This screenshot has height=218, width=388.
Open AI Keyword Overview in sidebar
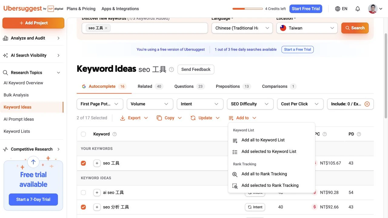(x=23, y=83)
